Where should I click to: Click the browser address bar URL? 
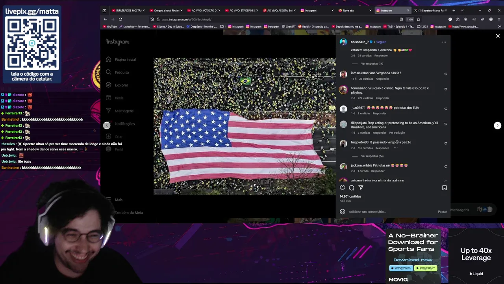186,19
